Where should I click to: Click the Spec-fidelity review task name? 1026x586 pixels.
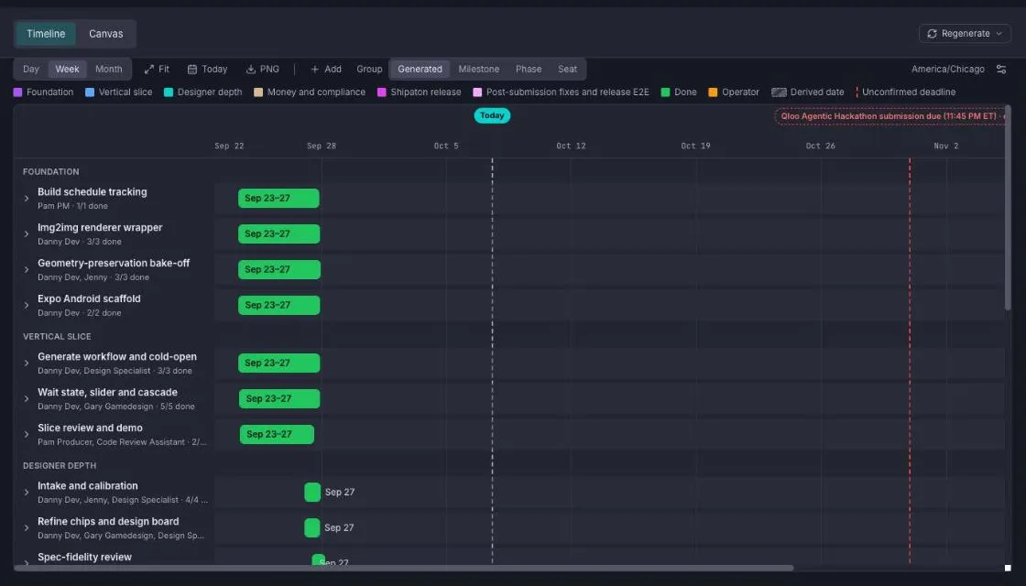84,557
